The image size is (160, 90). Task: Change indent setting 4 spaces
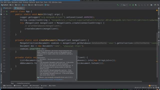149,88
